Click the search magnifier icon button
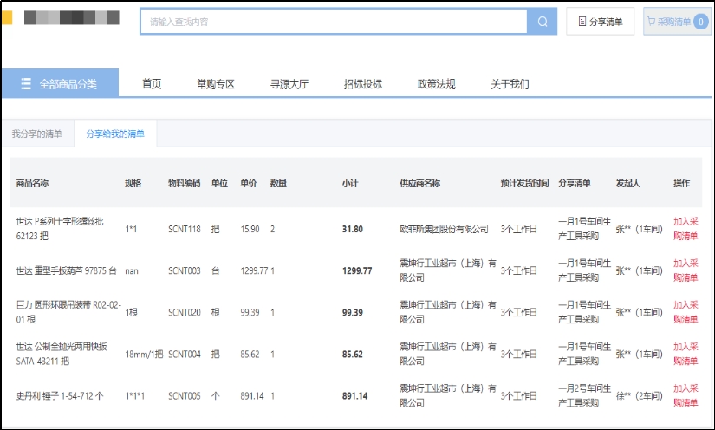The height and width of the screenshot is (430, 715). point(543,22)
